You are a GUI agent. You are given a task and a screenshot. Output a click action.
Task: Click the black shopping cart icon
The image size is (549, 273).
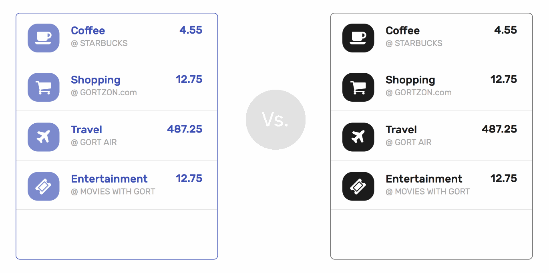(358, 87)
